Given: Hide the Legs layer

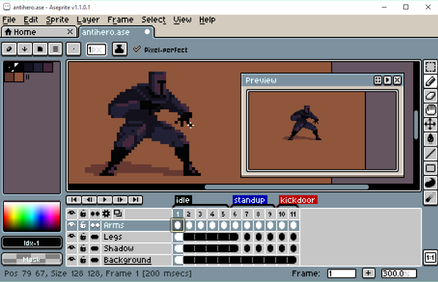Looking at the screenshot, I should coord(72,237).
